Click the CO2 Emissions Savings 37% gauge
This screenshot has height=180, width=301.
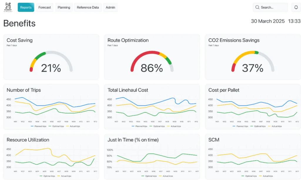tap(252, 63)
